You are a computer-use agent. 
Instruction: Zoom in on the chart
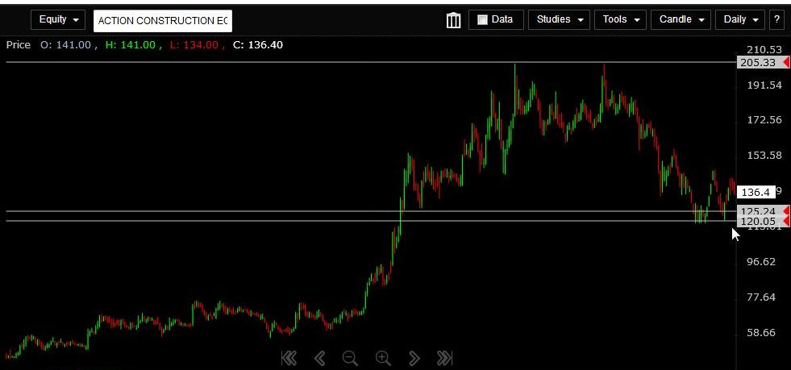coord(383,359)
